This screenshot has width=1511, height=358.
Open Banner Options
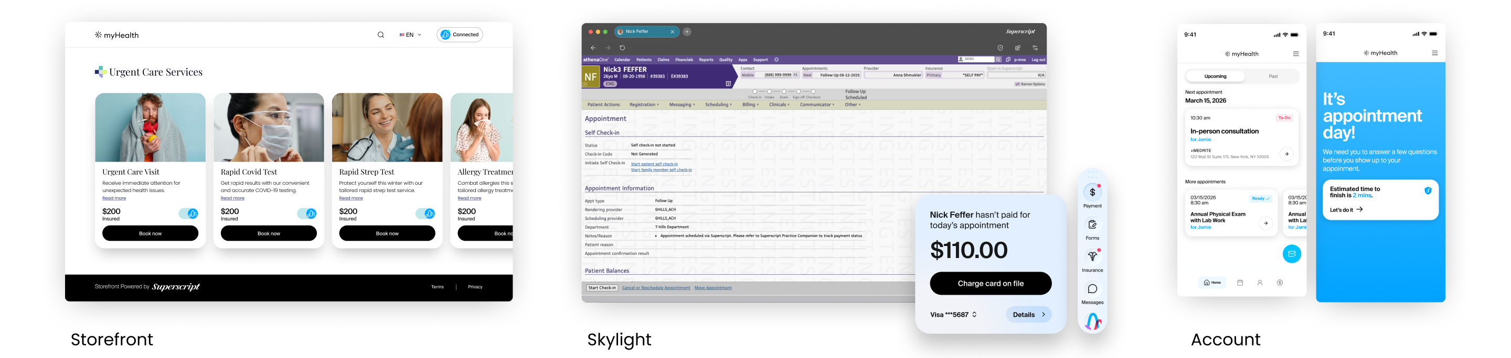pos(1030,84)
